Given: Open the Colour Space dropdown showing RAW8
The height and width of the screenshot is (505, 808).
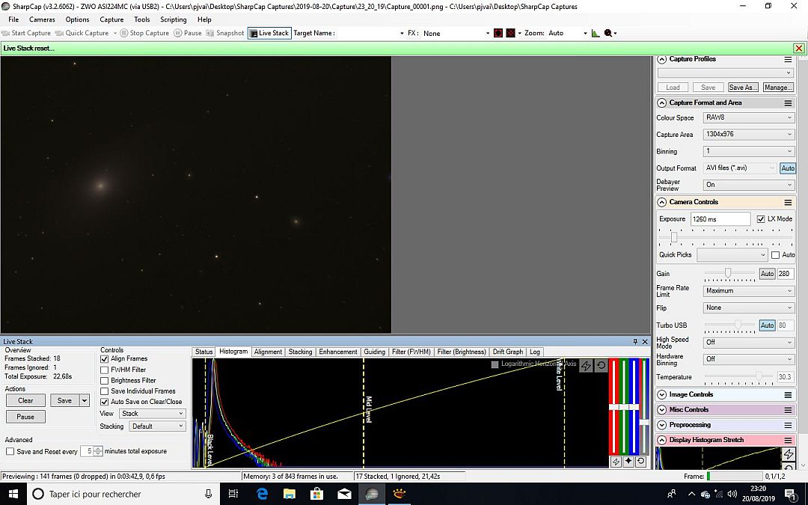Looking at the screenshot, I should tap(748, 117).
